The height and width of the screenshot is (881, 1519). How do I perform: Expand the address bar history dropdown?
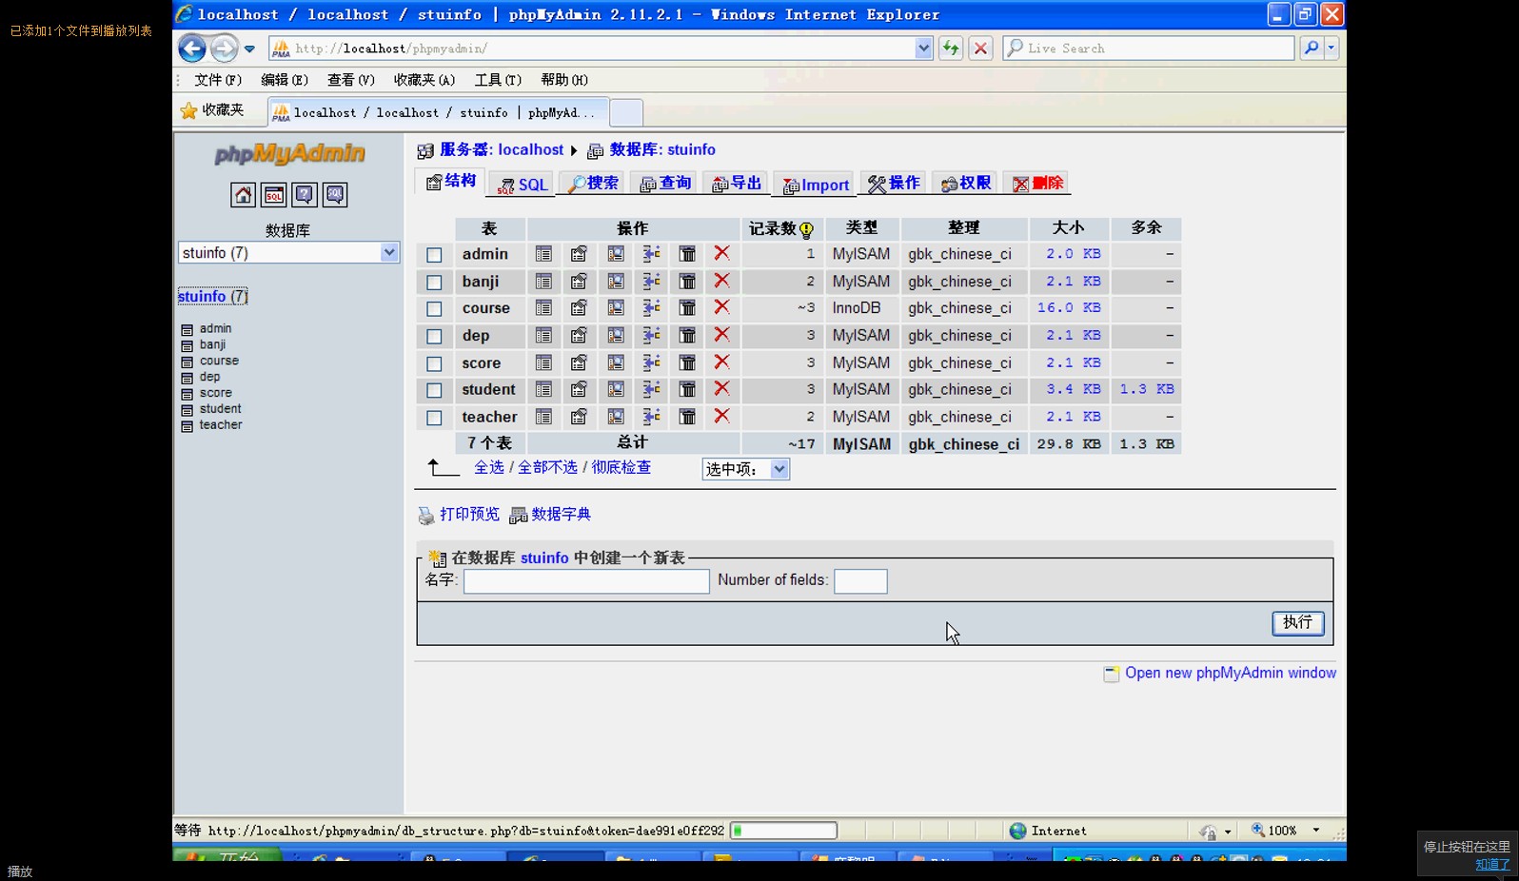pyautogui.click(x=923, y=48)
